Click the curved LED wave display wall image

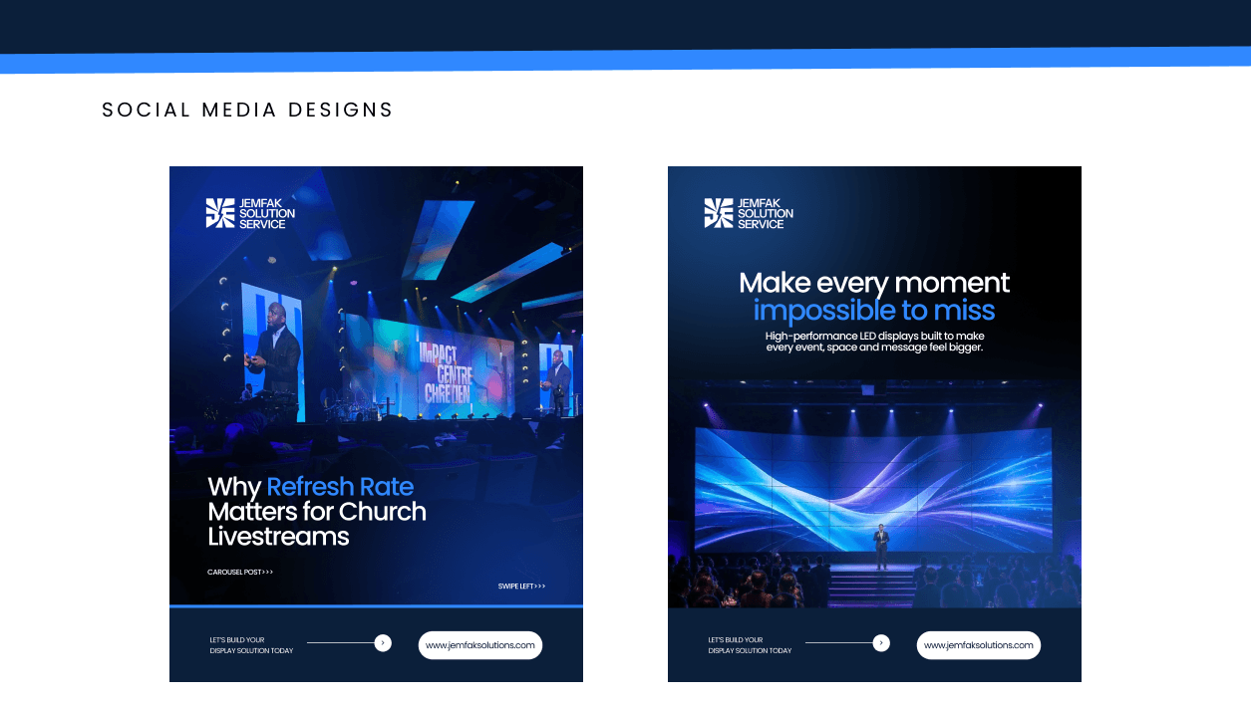pos(873,488)
